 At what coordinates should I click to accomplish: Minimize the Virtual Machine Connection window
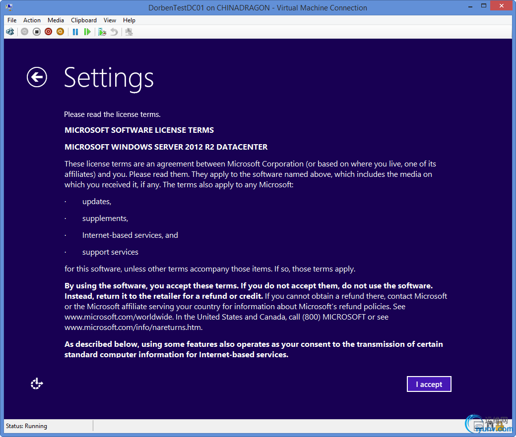click(x=470, y=6)
